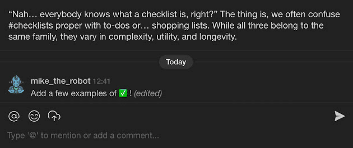This screenshot has width=353, height=148.
Task: Click the 'complexity, utility, and longevity' phrase
Action: (173, 36)
